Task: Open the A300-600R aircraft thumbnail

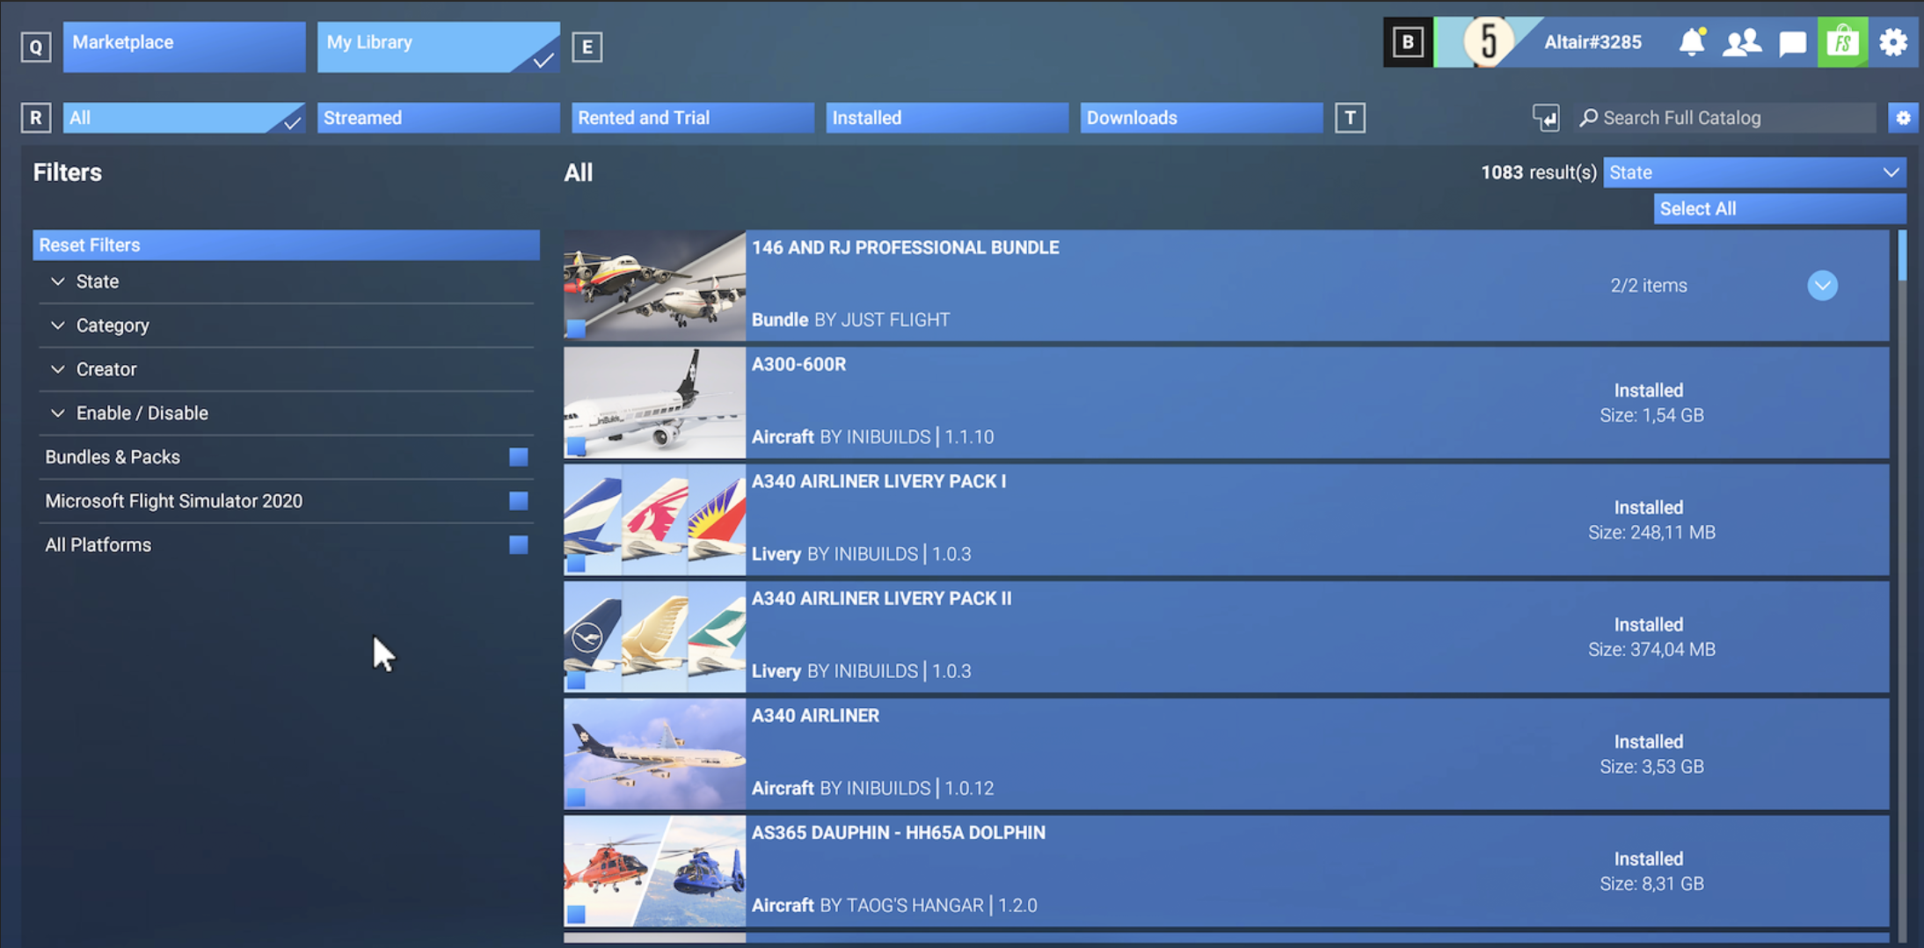Action: pyautogui.click(x=654, y=403)
